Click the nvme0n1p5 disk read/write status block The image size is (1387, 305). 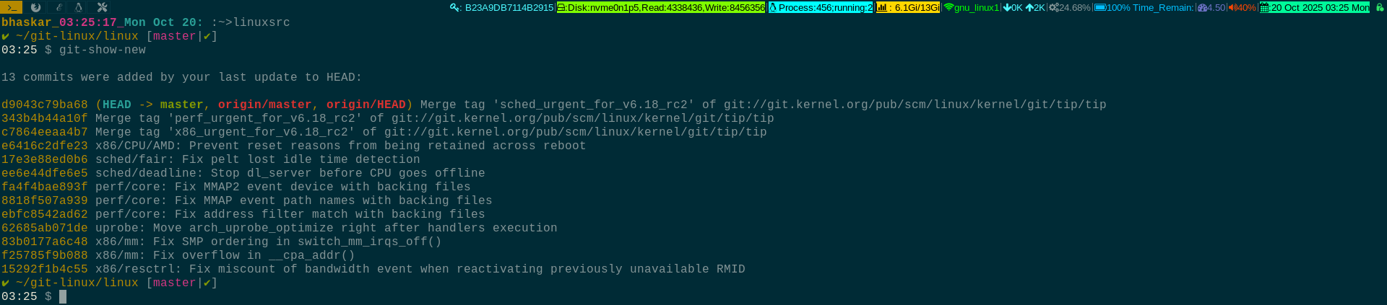pos(661,7)
